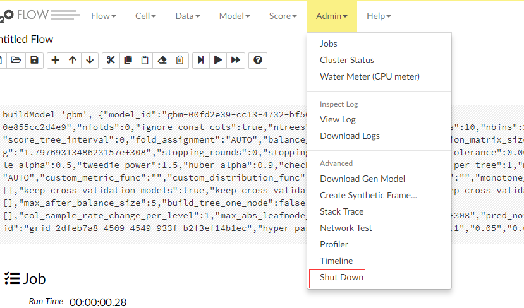Run all cells with fast-forward icon
The width and height of the screenshot is (524, 308).
[236, 61]
